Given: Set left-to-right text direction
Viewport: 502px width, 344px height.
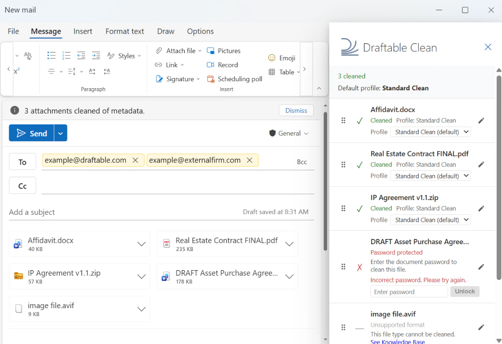Looking at the screenshot, I should pos(92,71).
